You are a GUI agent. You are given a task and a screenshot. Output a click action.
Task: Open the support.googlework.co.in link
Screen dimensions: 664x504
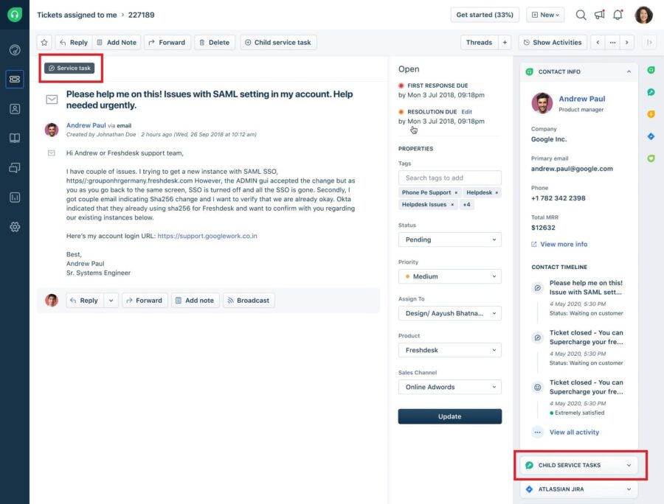207,236
